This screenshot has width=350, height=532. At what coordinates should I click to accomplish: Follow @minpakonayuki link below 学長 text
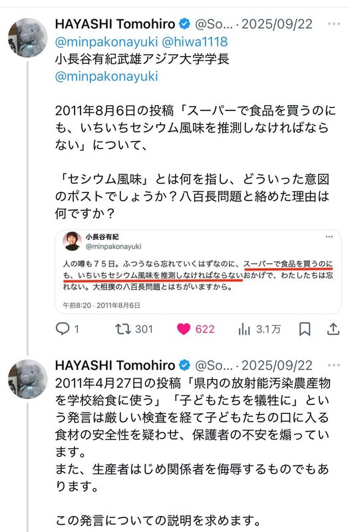[106, 76]
